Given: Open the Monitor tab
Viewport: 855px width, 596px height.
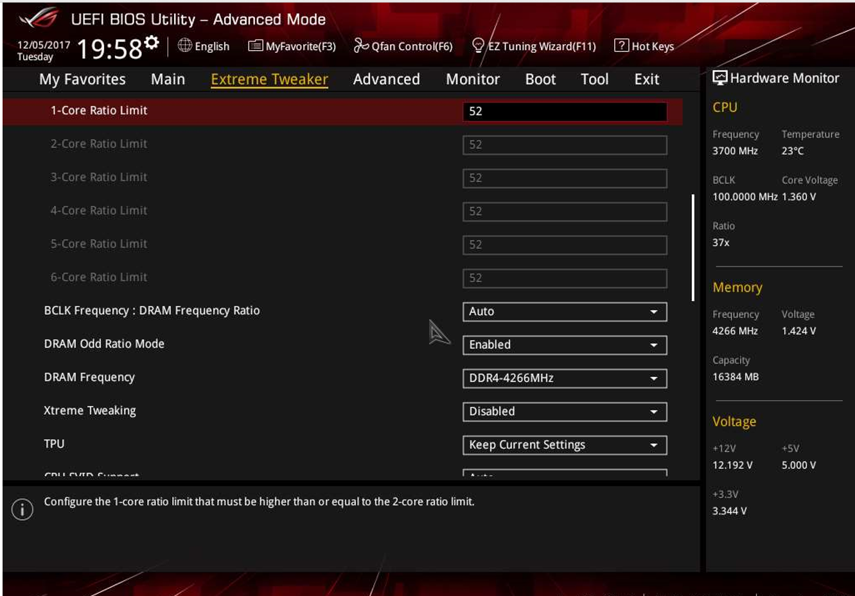Looking at the screenshot, I should 473,79.
